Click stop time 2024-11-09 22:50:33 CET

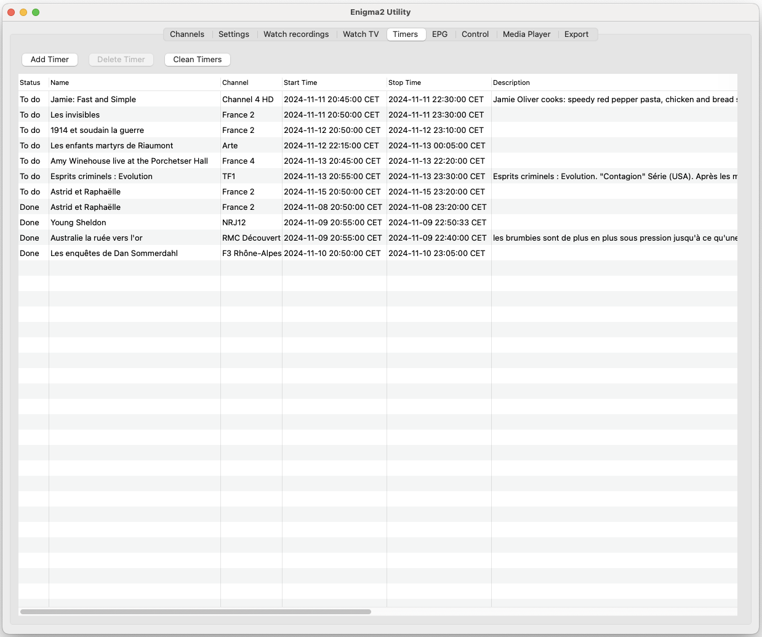(439, 222)
